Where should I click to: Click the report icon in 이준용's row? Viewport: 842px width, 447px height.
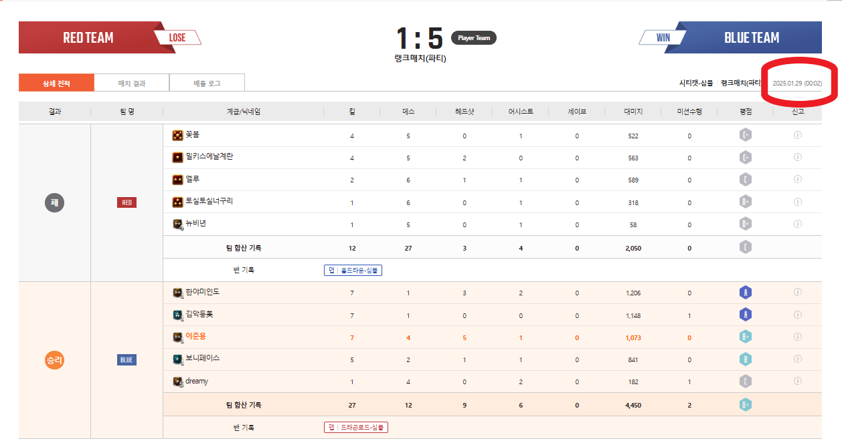point(797,337)
